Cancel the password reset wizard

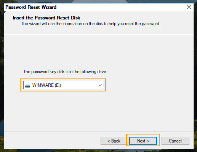point(175,141)
